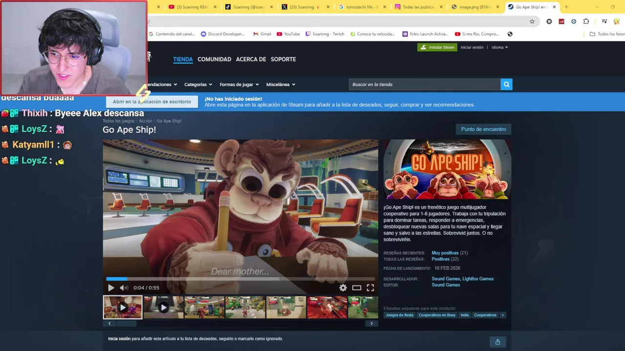Bookmark this page with the star icon
625x351 pixels.
coord(532,21)
